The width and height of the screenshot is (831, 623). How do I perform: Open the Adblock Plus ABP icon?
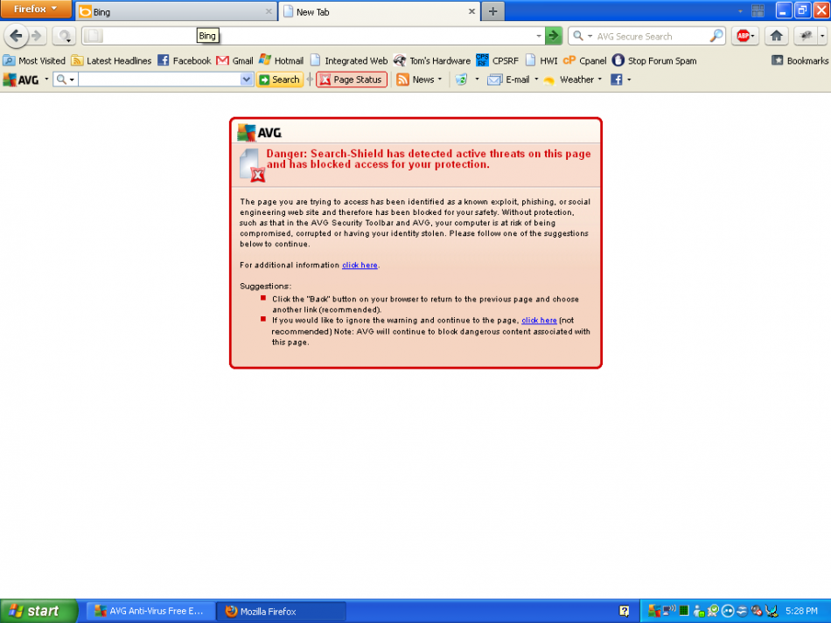[744, 36]
